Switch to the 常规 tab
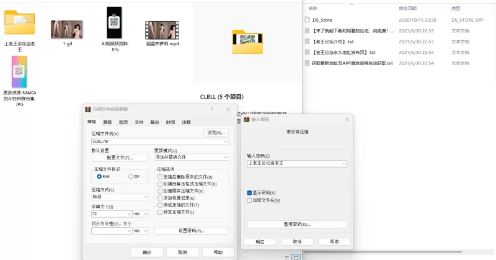Screen dimensions: 496x260 [x=92, y=122]
